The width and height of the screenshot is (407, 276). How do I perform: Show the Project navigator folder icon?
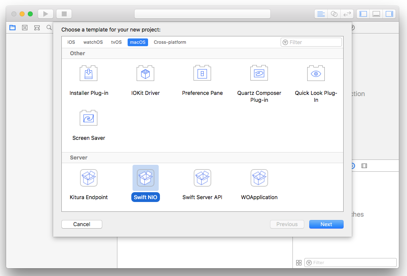point(12,27)
